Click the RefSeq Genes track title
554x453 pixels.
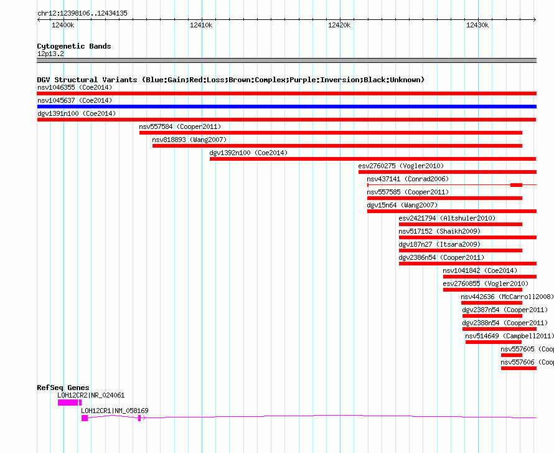point(63,388)
